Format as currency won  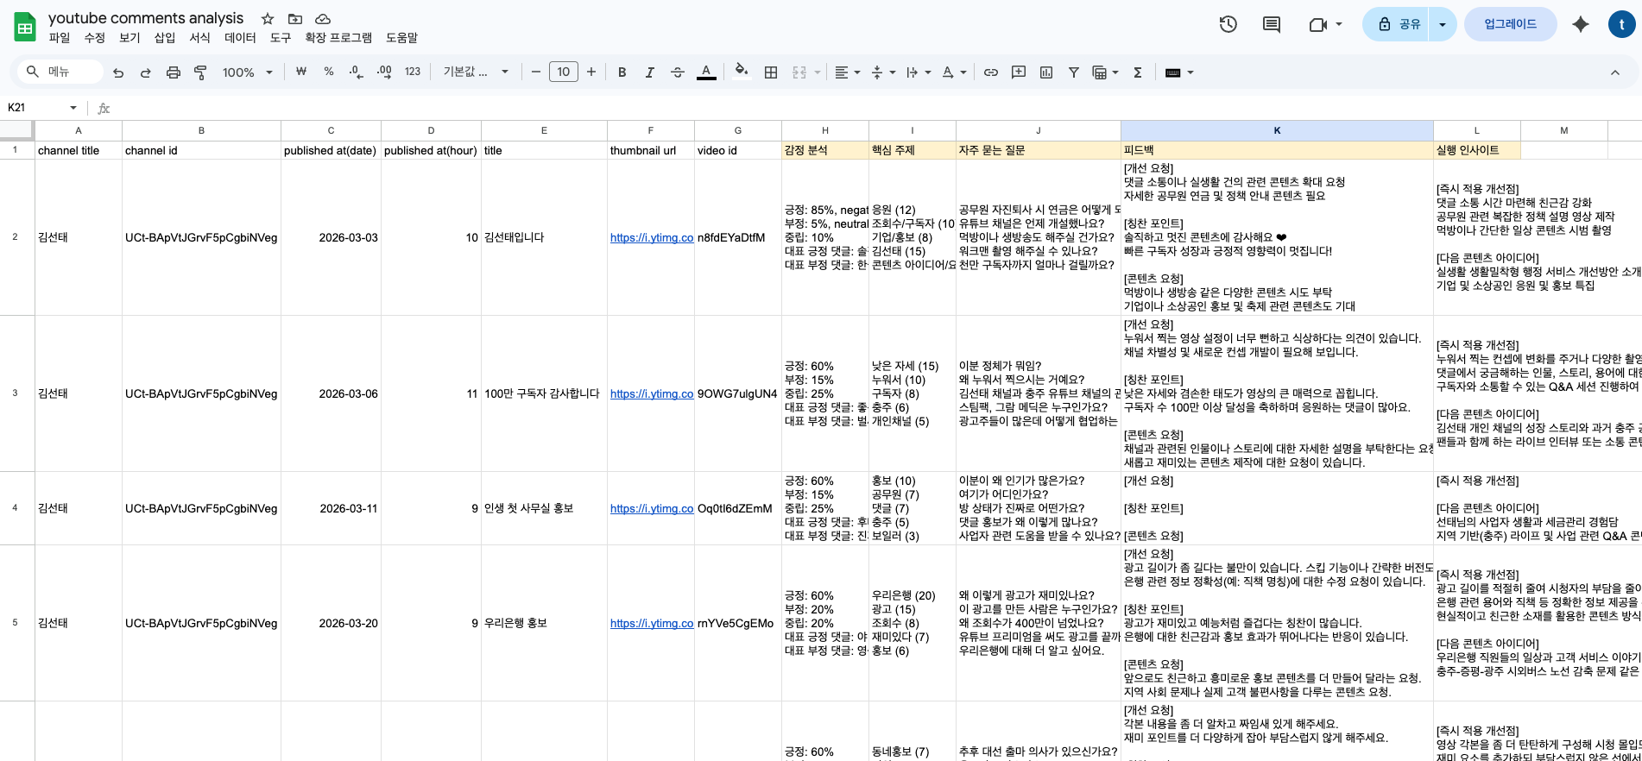click(301, 72)
